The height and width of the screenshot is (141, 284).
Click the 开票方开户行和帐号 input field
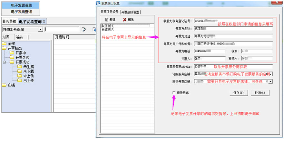point(233,44)
